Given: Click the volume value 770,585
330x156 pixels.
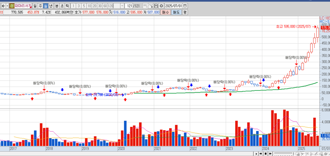Looking at the screenshot, I should pos(17,12).
